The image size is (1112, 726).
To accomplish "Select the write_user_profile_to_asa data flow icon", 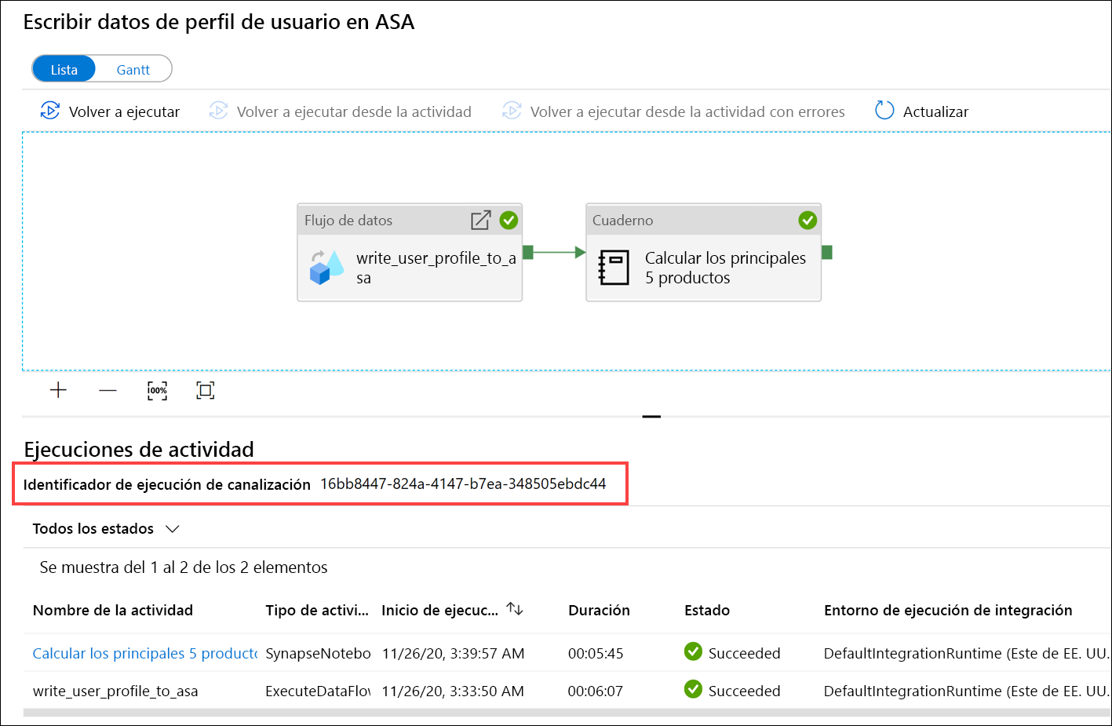I will [x=326, y=267].
